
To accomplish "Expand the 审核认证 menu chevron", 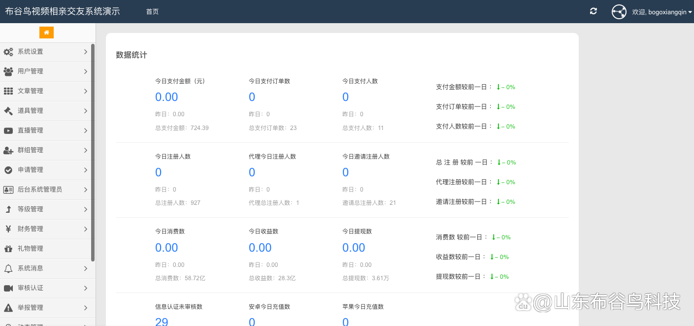I will (x=86, y=288).
